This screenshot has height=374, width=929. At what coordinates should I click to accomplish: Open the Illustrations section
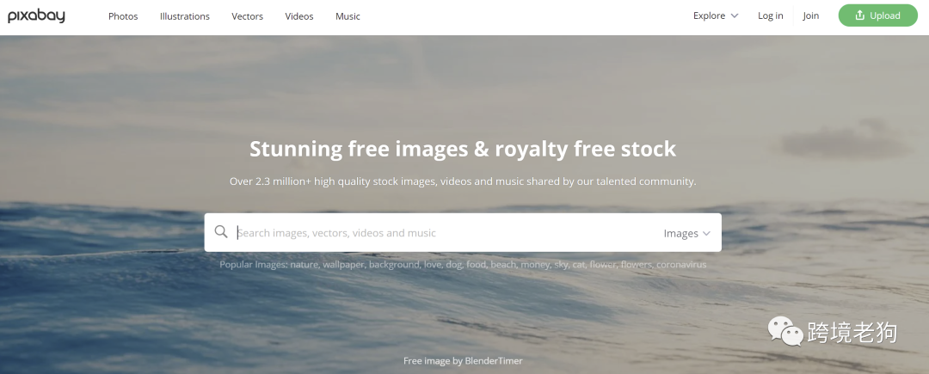(x=185, y=16)
